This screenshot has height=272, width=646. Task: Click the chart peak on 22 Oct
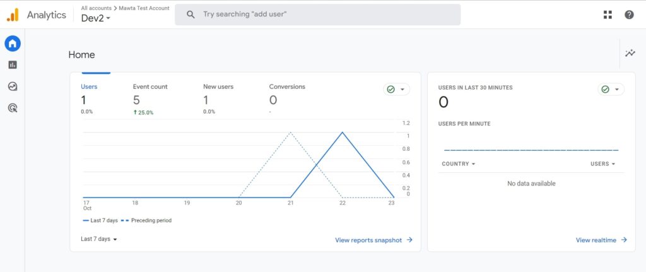click(343, 133)
